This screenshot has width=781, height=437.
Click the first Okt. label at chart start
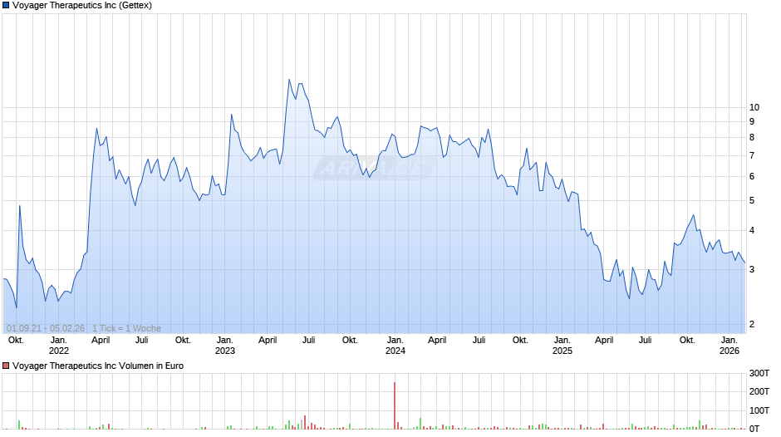[16, 341]
